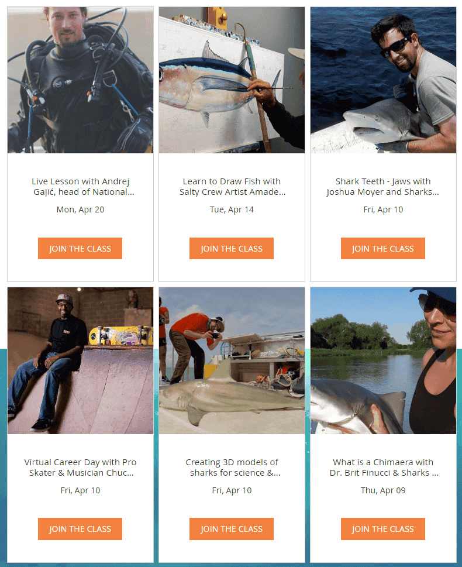Open title Virtual Career Day with Pro Skater
Image resolution: width=462 pixels, height=567 pixels.
80,467
